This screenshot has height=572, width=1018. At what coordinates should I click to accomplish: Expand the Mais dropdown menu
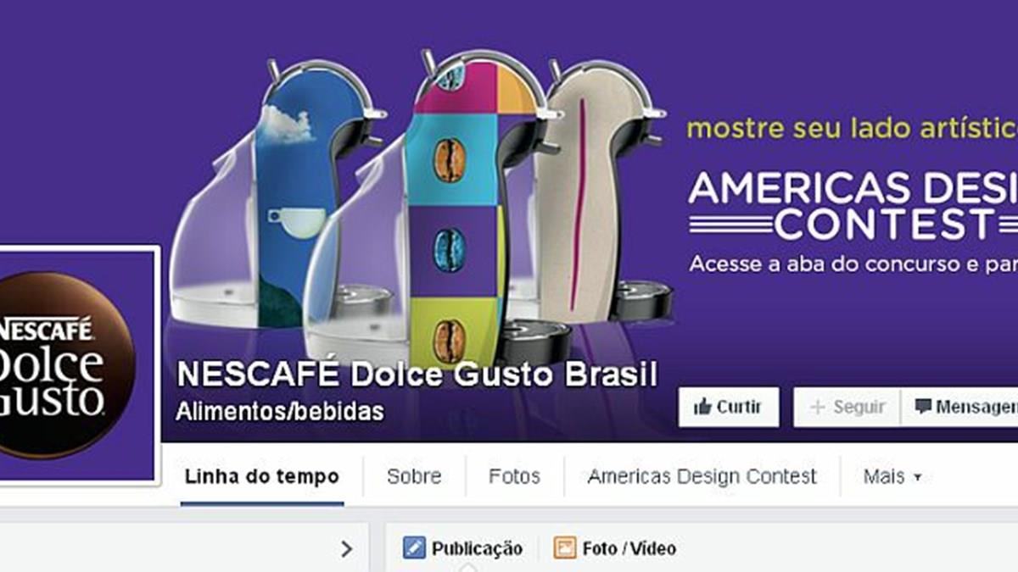892,476
